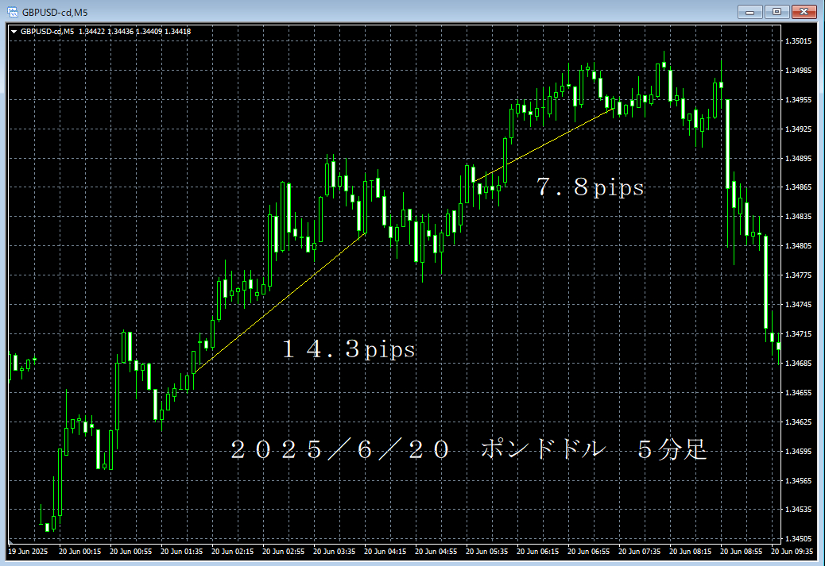825x566 pixels.
Task: Select the 7.8pips text label
Action: coord(590,188)
